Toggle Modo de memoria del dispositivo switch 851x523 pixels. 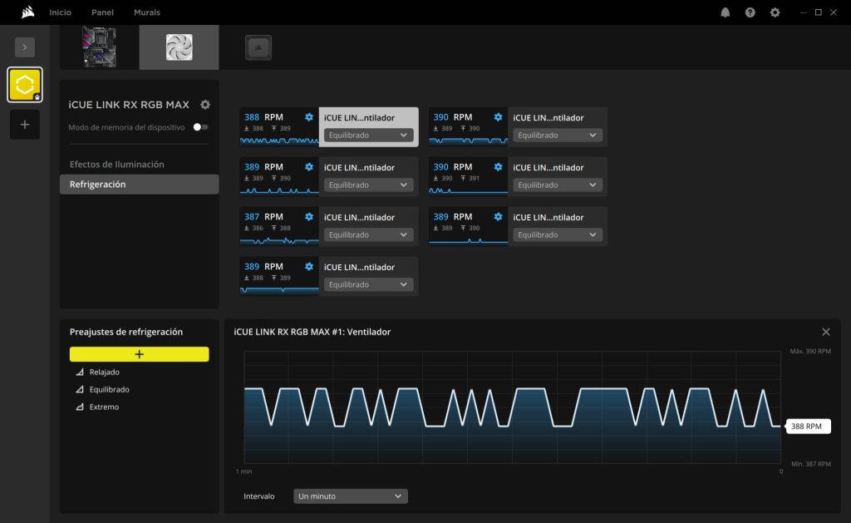click(x=201, y=127)
